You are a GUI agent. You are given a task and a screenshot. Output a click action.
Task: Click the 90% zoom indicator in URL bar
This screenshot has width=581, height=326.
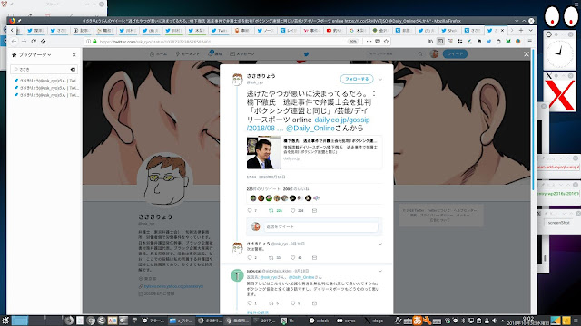click(x=353, y=42)
